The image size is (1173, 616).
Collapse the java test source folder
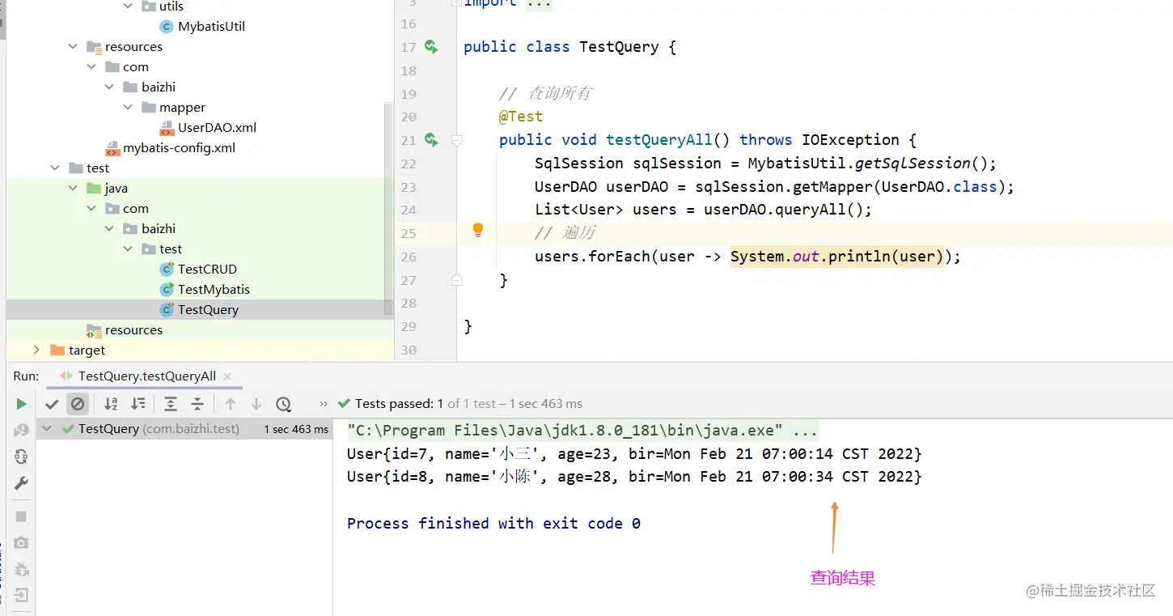[74, 189]
